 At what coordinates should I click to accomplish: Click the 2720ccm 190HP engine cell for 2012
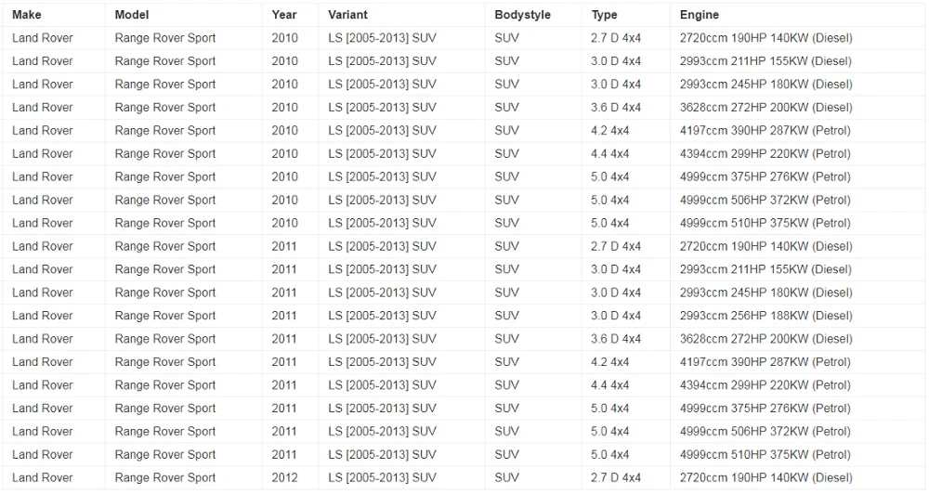coord(765,478)
